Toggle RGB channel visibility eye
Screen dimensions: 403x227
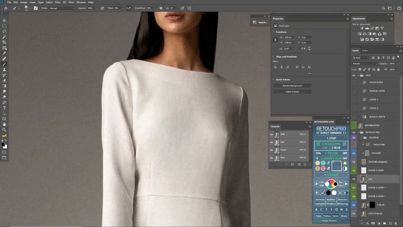(271, 134)
